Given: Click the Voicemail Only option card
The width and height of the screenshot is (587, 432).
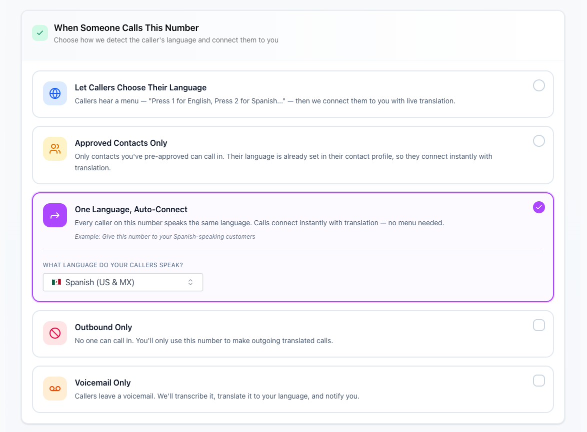Looking at the screenshot, I should tap(292, 389).
